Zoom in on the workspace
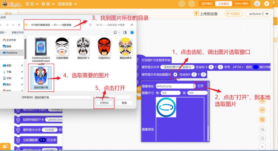The width and height of the screenshot is (278, 151). [262, 129]
